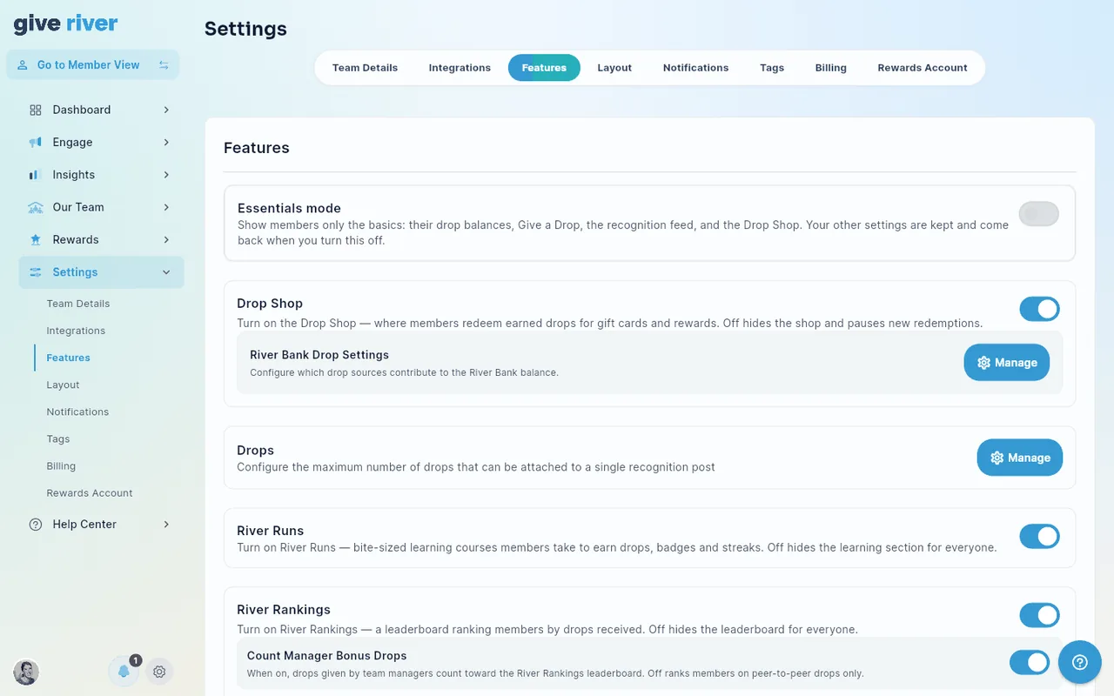This screenshot has width=1114, height=696.
Task: Toggle Count Manager Bonus Drops off
Action: point(1030,663)
